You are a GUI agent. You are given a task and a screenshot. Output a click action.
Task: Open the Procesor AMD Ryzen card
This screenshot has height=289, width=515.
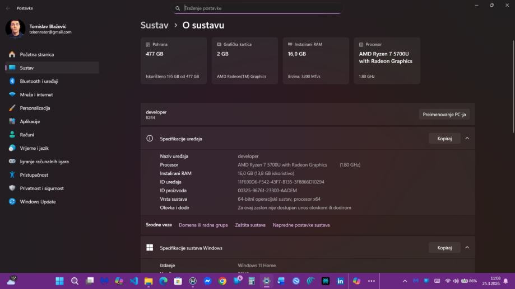[x=387, y=60]
